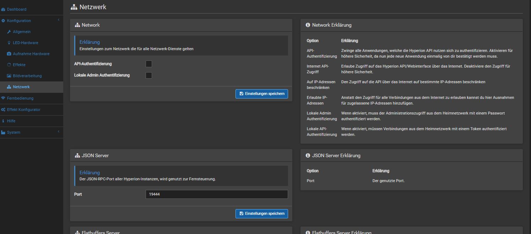Click the Flatbuffers Server header icon
Image resolution: width=531 pixels, height=234 pixels.
click(77, 232)
